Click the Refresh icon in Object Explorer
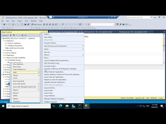Screen dimensions: 166x124 (23, 35)
